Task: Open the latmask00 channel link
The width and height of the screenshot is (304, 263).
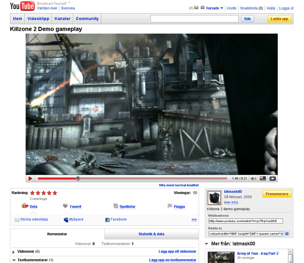Action: point(233,192)
